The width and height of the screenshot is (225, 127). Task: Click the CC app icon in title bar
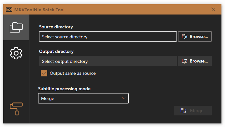tap(9, 9)
